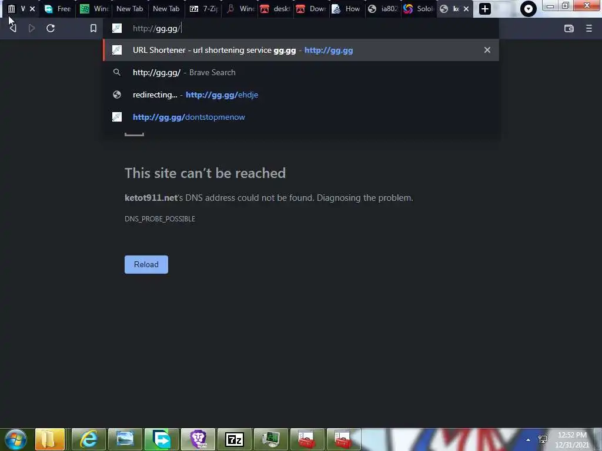Switch to the 7-Zip tab
The width and height of the screenshot is (602, 451).
click(203, 9)
